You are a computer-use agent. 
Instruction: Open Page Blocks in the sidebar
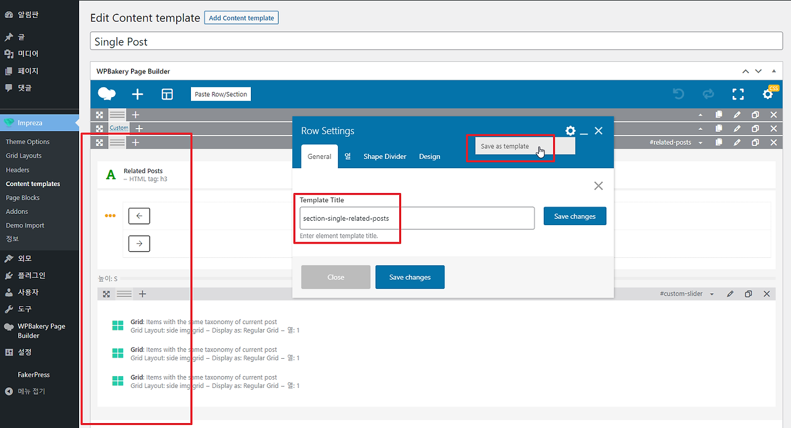click(23, 198)
